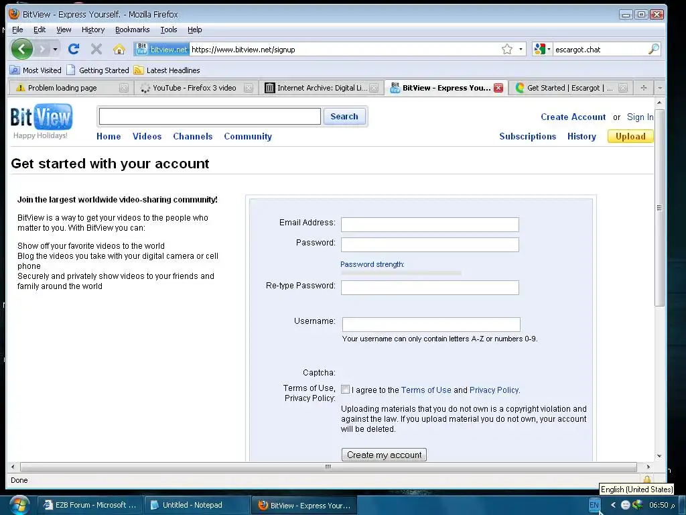
Task: Click the bitview.net site identity button
Action: point(162,50)
